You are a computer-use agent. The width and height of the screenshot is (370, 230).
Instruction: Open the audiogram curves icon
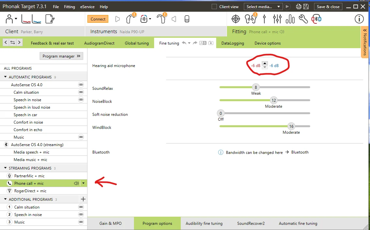pyautogui.click(x=31, y=19)
